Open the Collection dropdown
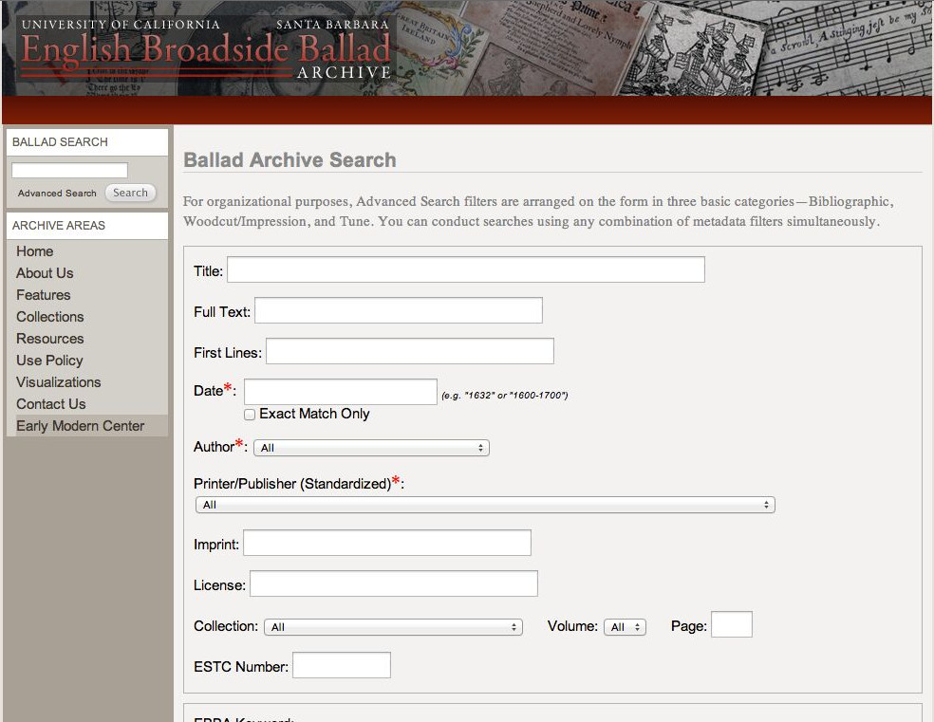934x722 pixels. [393, 627]
